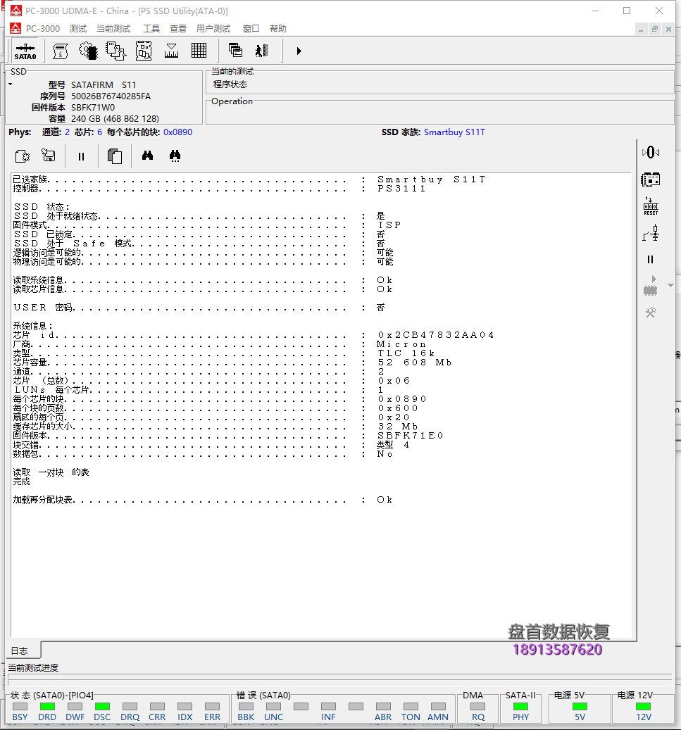Click the document with gear log icon

point(22,156)
